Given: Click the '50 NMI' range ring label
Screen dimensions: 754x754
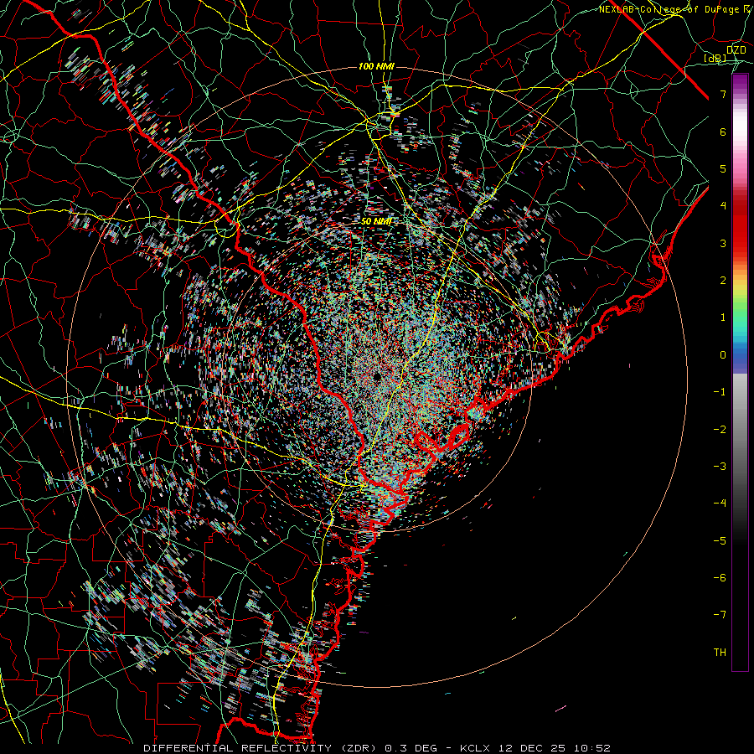Looking at the screenshot, I should [x=376, y=222].
